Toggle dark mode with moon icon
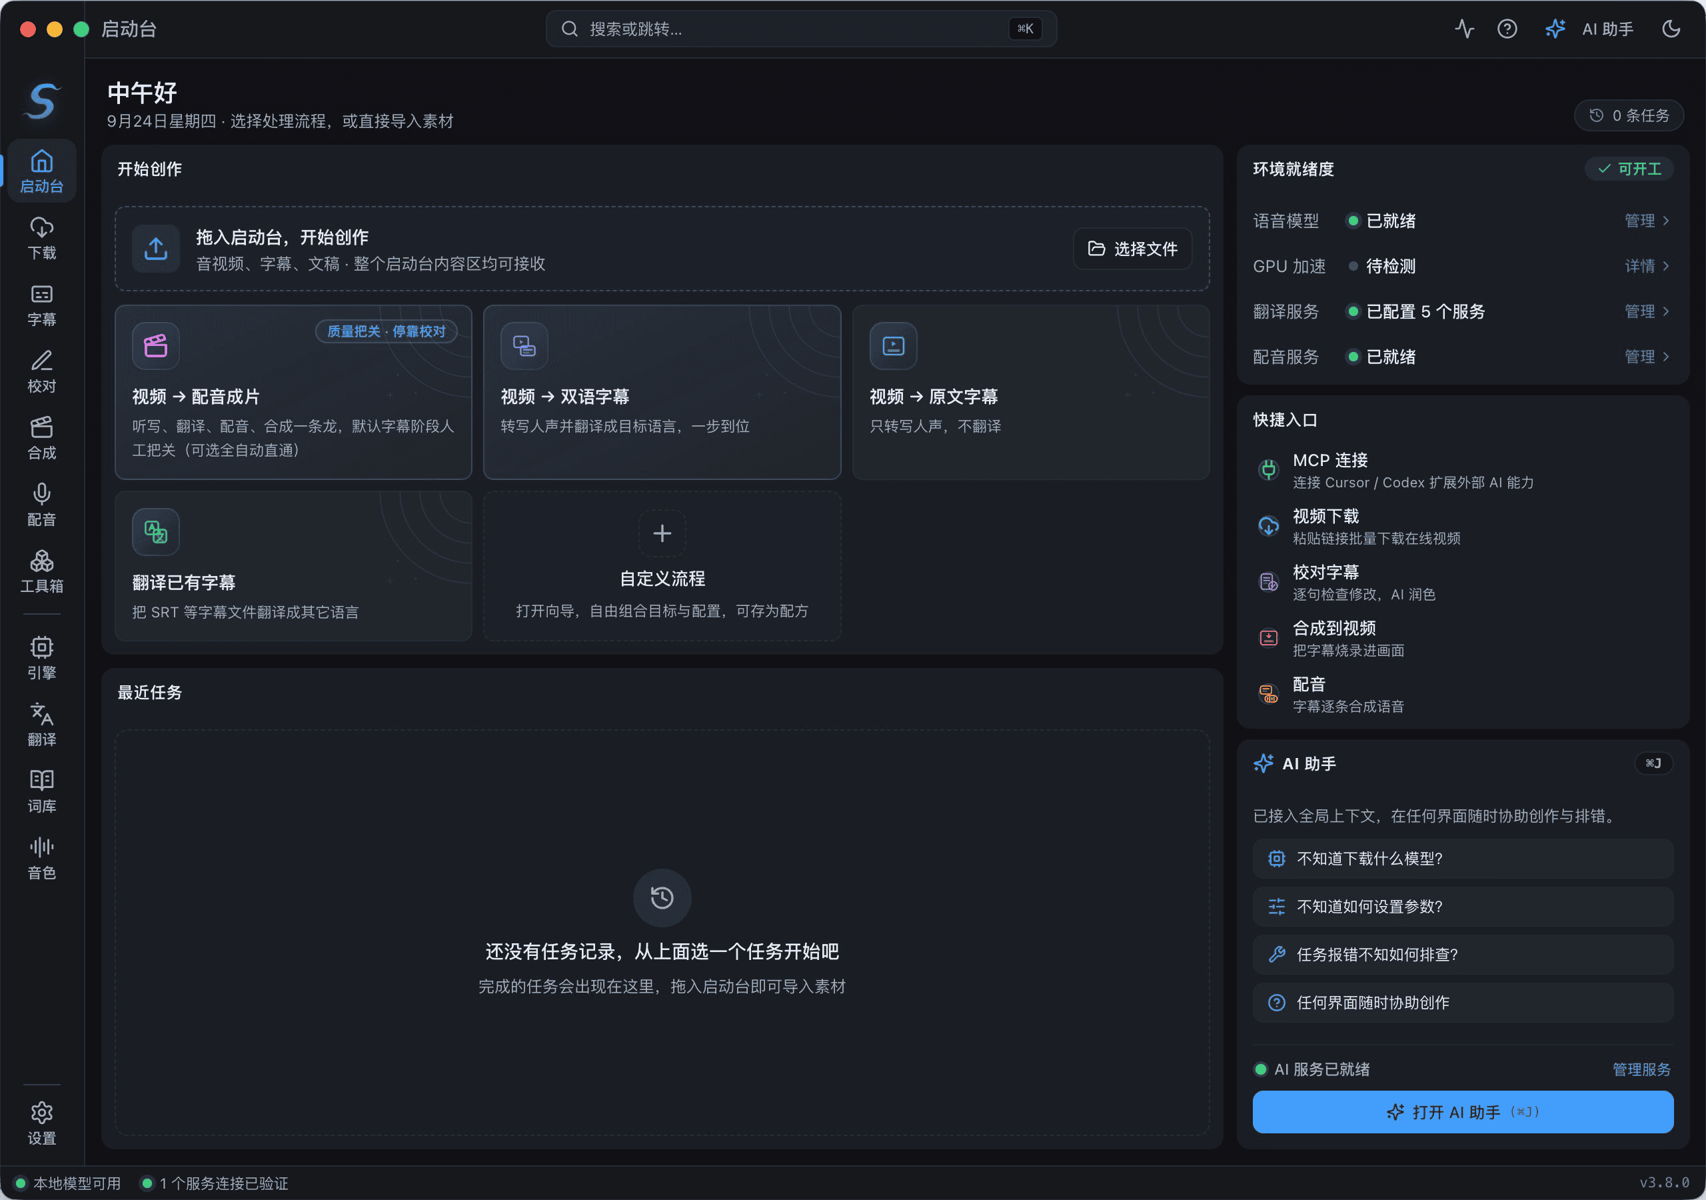This screenshot has width=1706, height=1200. pyautogui.click(x=1671, y=29)
